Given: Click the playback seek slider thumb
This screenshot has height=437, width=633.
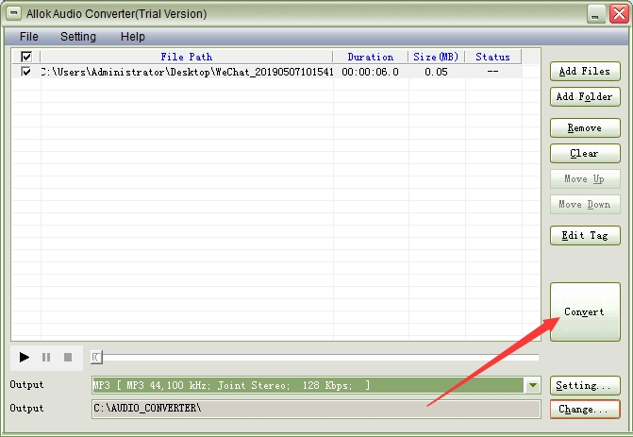Looking at the screenshot, I should 96,357.
